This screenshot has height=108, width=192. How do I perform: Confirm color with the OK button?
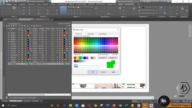click(93, 72)
